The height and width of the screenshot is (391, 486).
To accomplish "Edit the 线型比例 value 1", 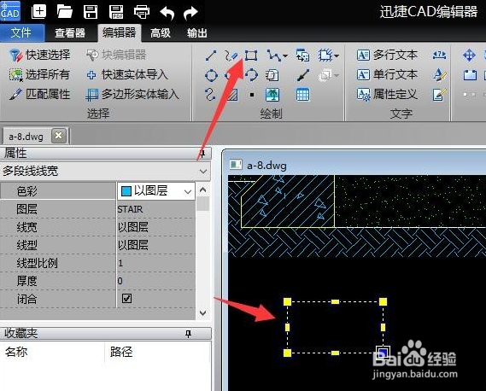I will tap(156, 263).
